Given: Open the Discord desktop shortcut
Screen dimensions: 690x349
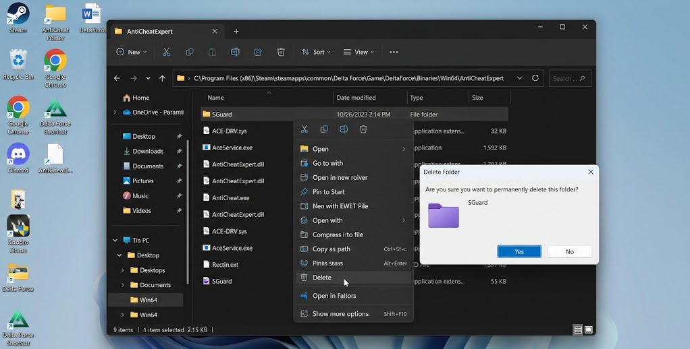Looking at the screenshot, I should pos(18,158).
